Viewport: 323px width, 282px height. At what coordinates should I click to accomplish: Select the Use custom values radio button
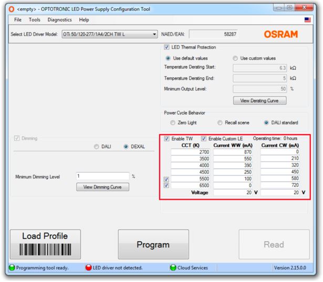coord(235,58)
